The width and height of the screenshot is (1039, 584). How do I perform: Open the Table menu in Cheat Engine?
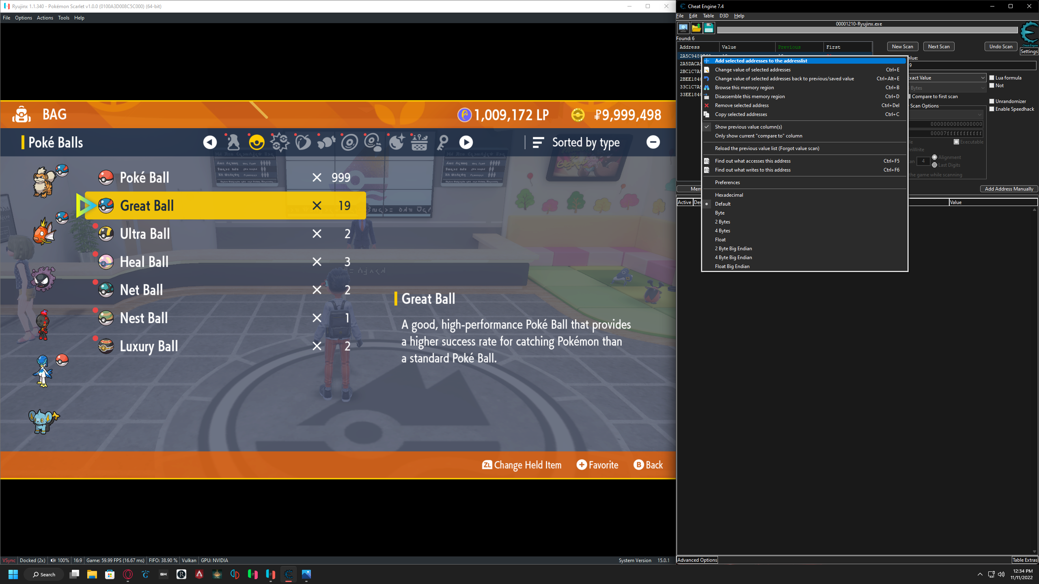(708, 16)
